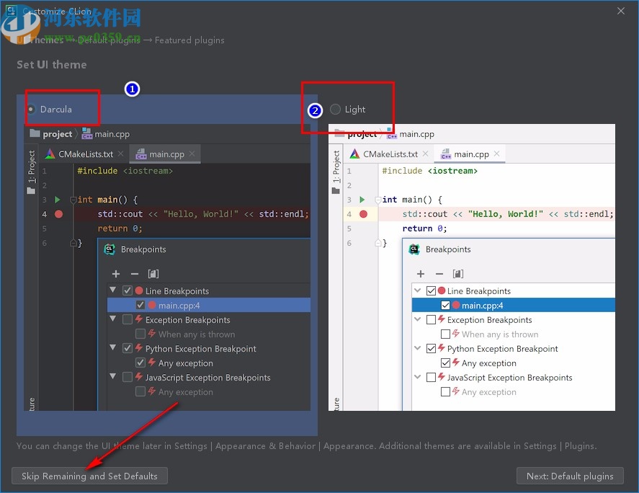
Task: Click the Next: Default plugins button
Action: pyautogui.click(x=570, y=476)
